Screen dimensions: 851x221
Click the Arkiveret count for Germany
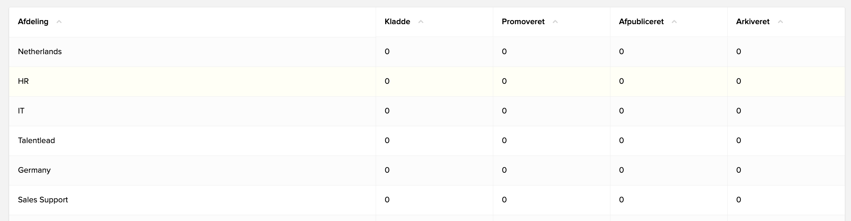739,170
